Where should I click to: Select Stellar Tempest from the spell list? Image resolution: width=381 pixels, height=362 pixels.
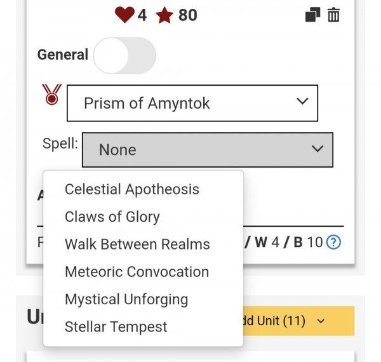[x=116, y=327]
